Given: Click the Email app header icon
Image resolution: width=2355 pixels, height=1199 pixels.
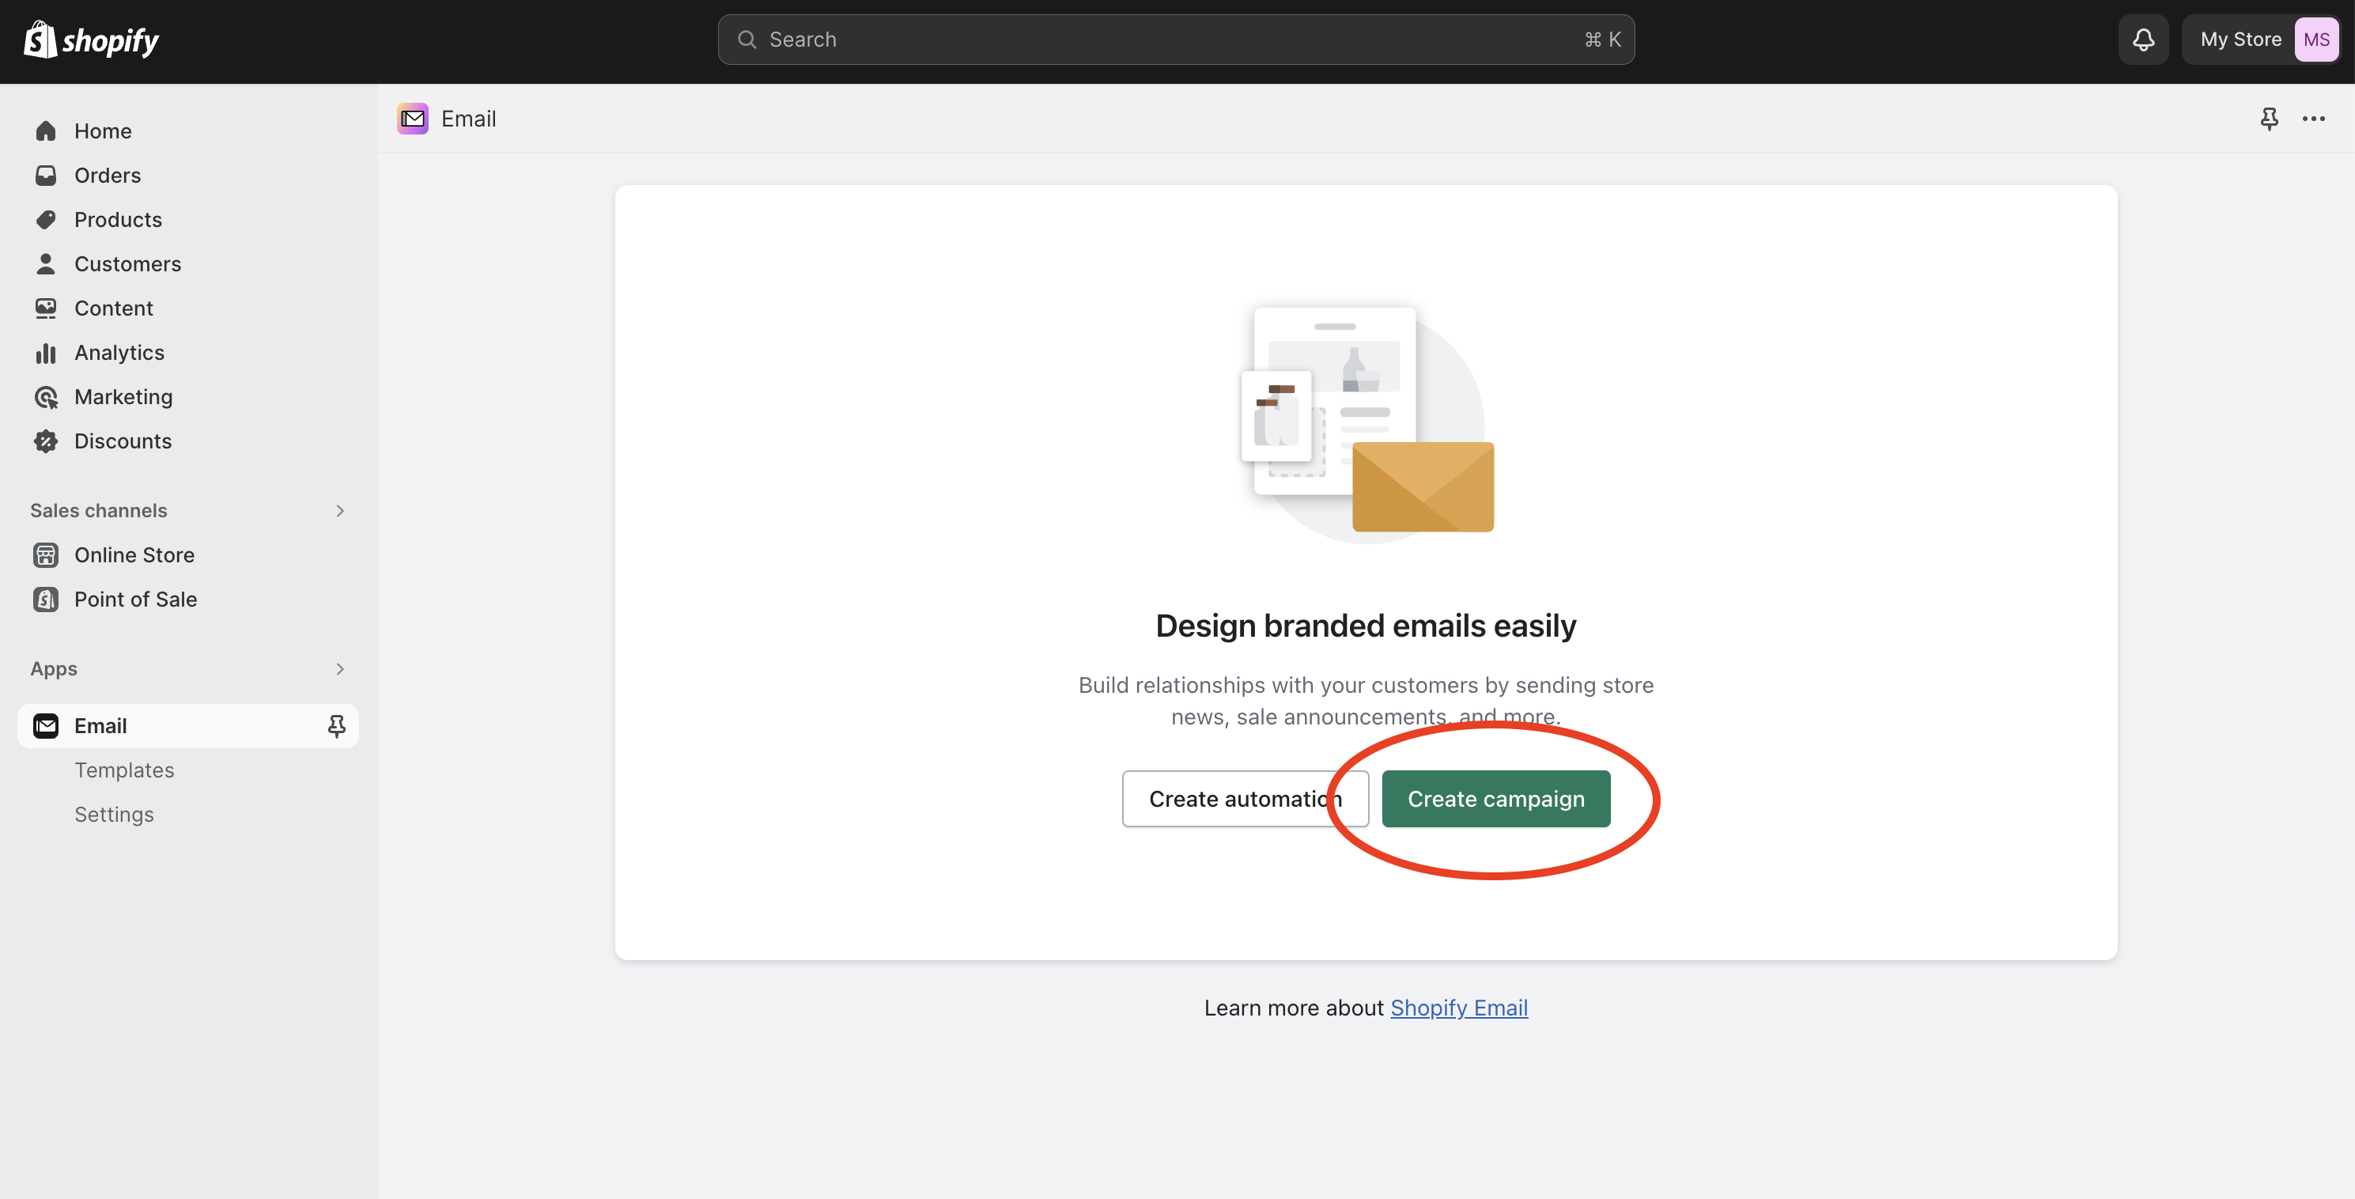Looking at the screenshot, I should 412,119.
